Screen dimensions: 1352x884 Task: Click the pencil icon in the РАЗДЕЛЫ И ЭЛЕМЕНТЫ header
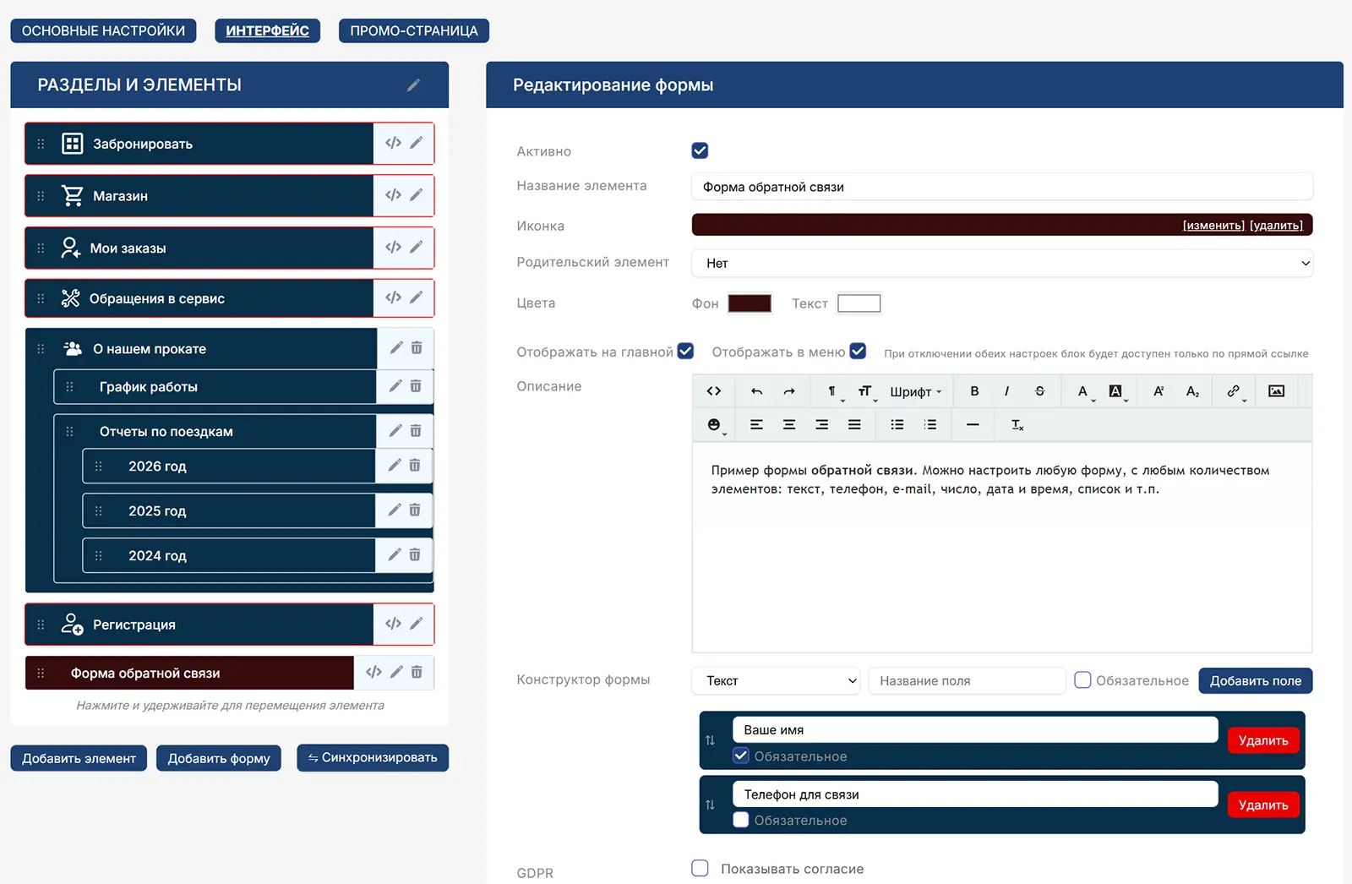pyautogui.click(x=413, y=85)
